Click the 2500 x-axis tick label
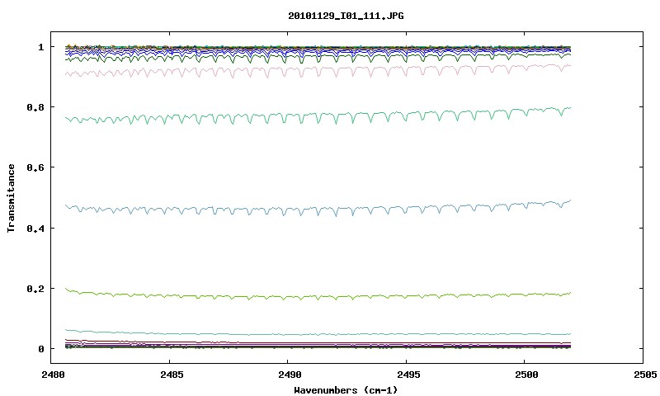Screen dimensions: 660x396 (x=526, y=375)
